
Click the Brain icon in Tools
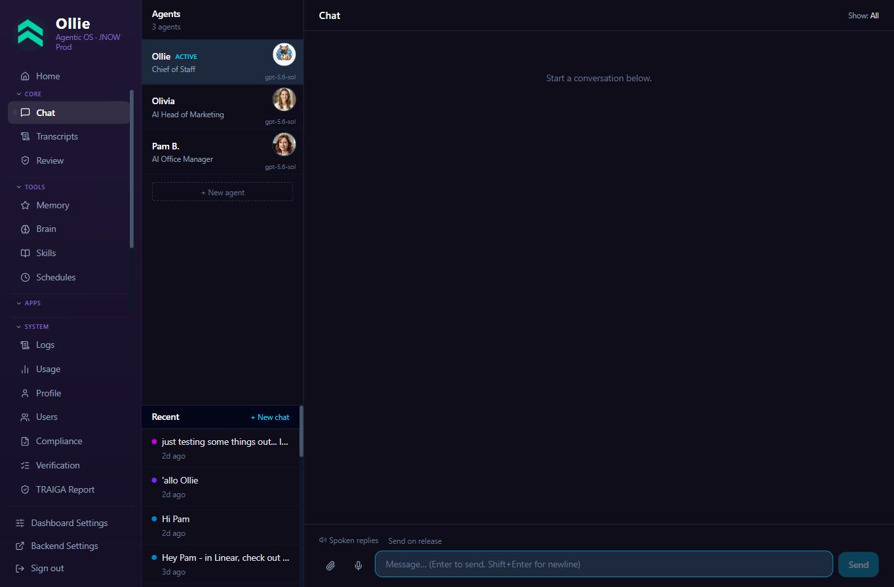pyautogui.click(x=25, y=229)
